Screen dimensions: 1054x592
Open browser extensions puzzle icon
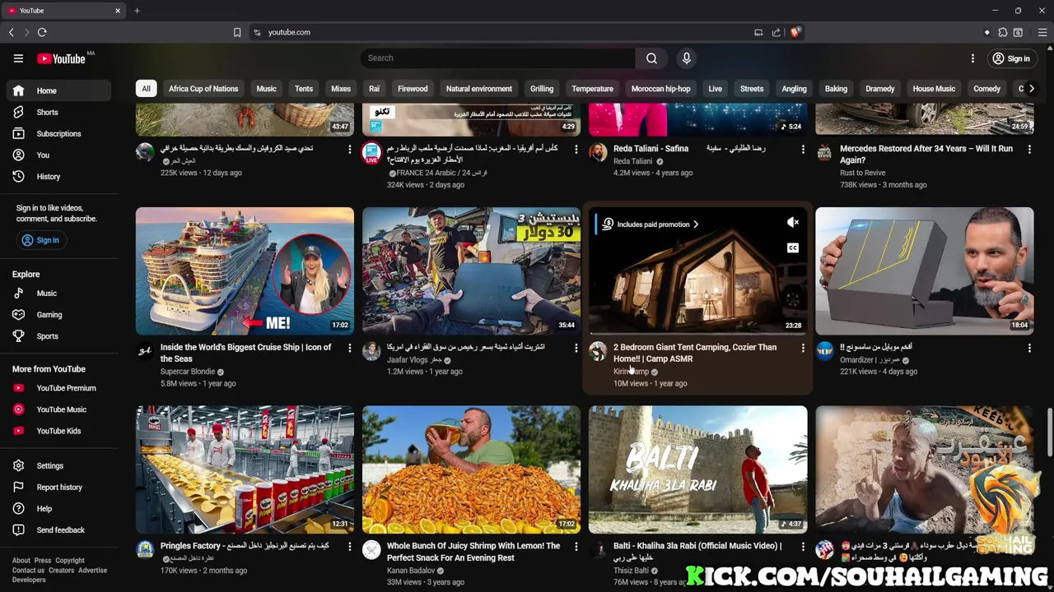1002,32
